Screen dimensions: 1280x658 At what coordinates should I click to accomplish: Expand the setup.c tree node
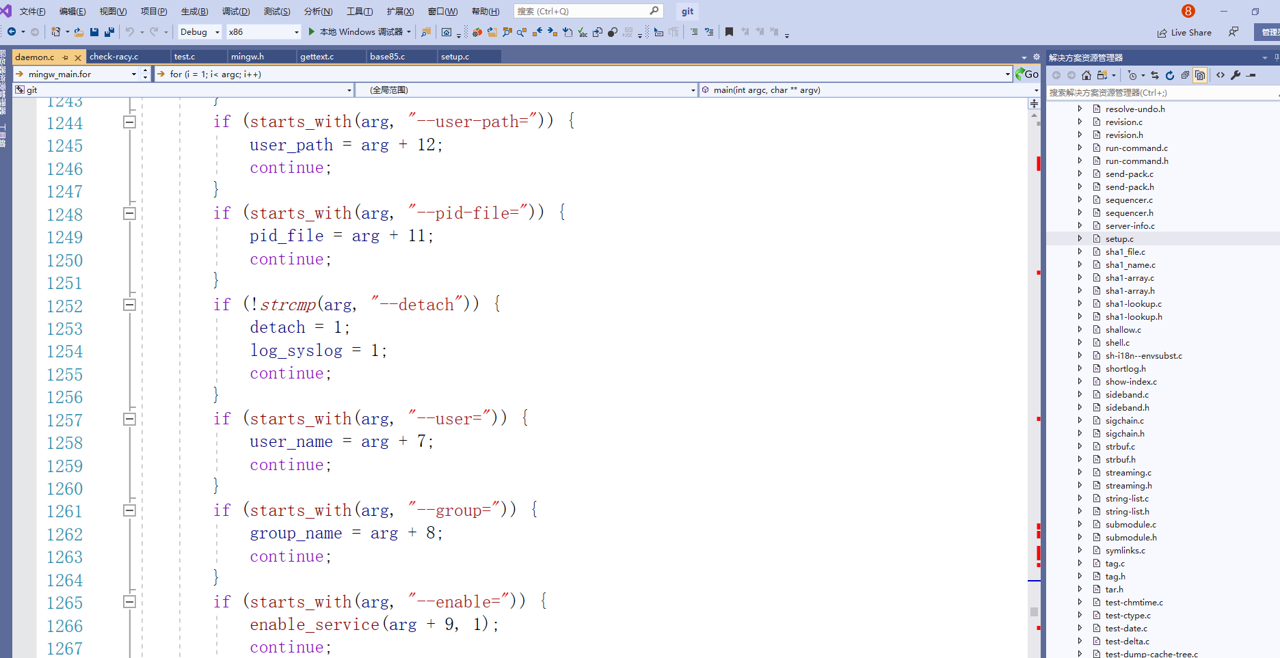(x=1080, y=238)
